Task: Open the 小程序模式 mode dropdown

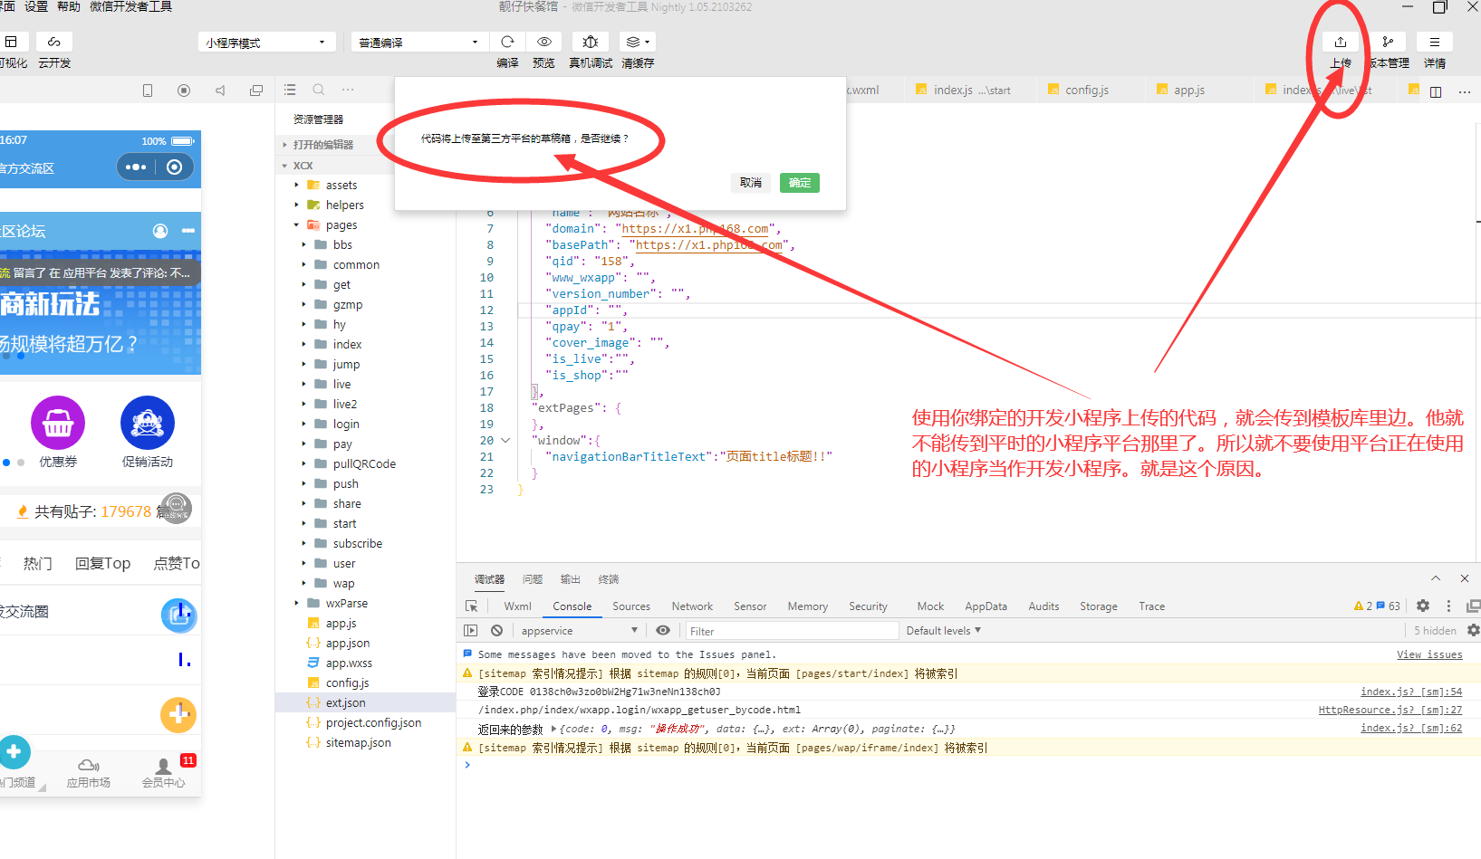Action: [x=266, y=43]
